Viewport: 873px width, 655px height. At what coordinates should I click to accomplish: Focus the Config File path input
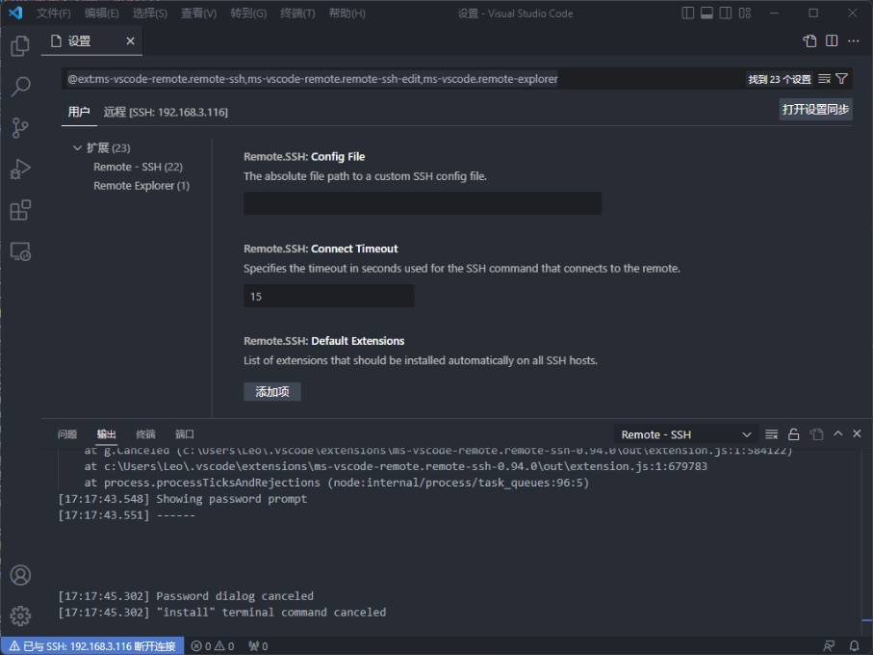423,203
